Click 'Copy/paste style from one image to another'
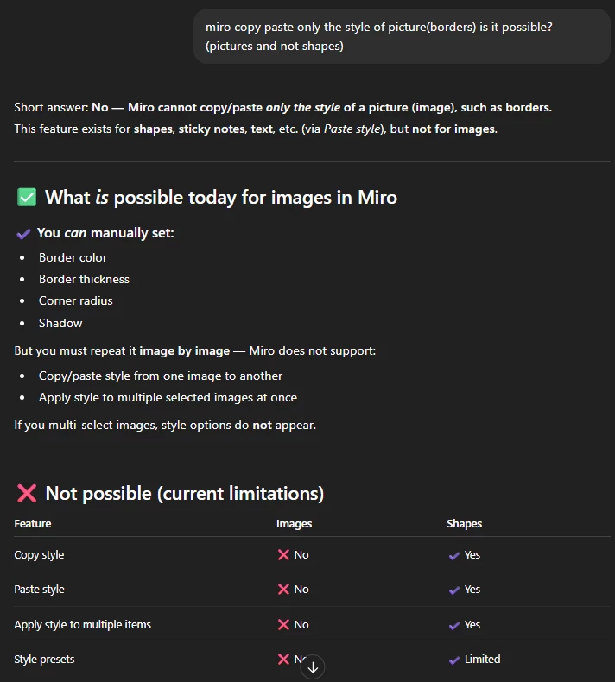Image resolution: width=615 pixels, height=682 pixels. 161,376
